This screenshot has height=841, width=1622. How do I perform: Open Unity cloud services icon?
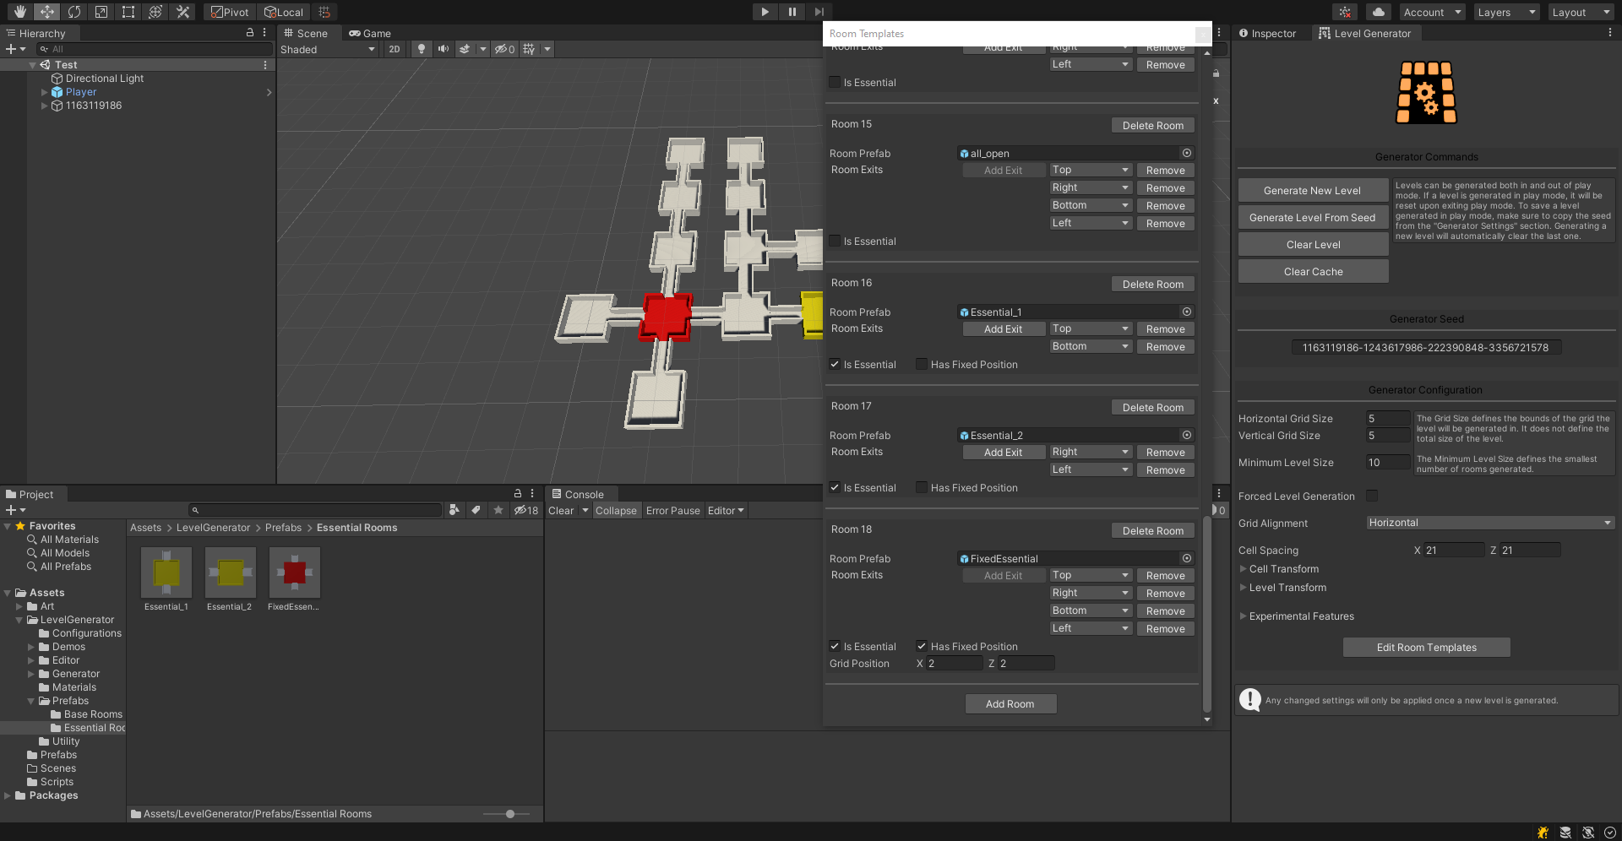(1379, 12)
